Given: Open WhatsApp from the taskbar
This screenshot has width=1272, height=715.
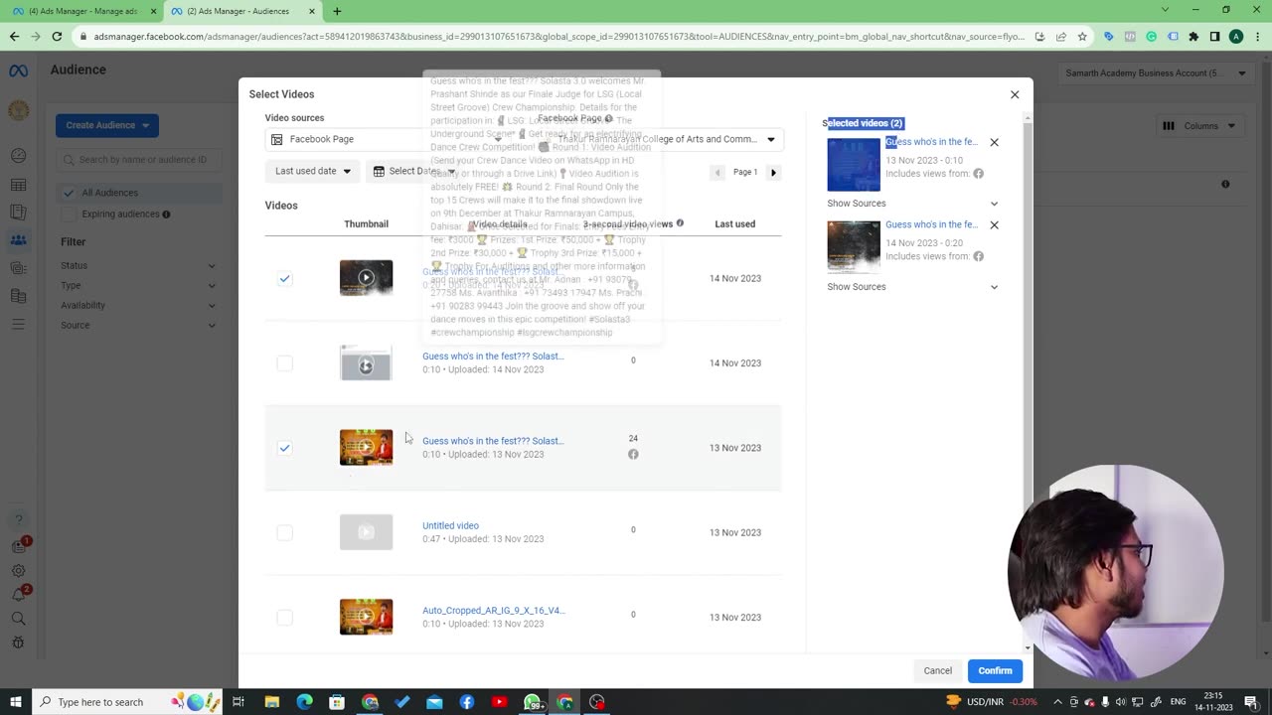Looking at the screenshot, I should (533, 702).
